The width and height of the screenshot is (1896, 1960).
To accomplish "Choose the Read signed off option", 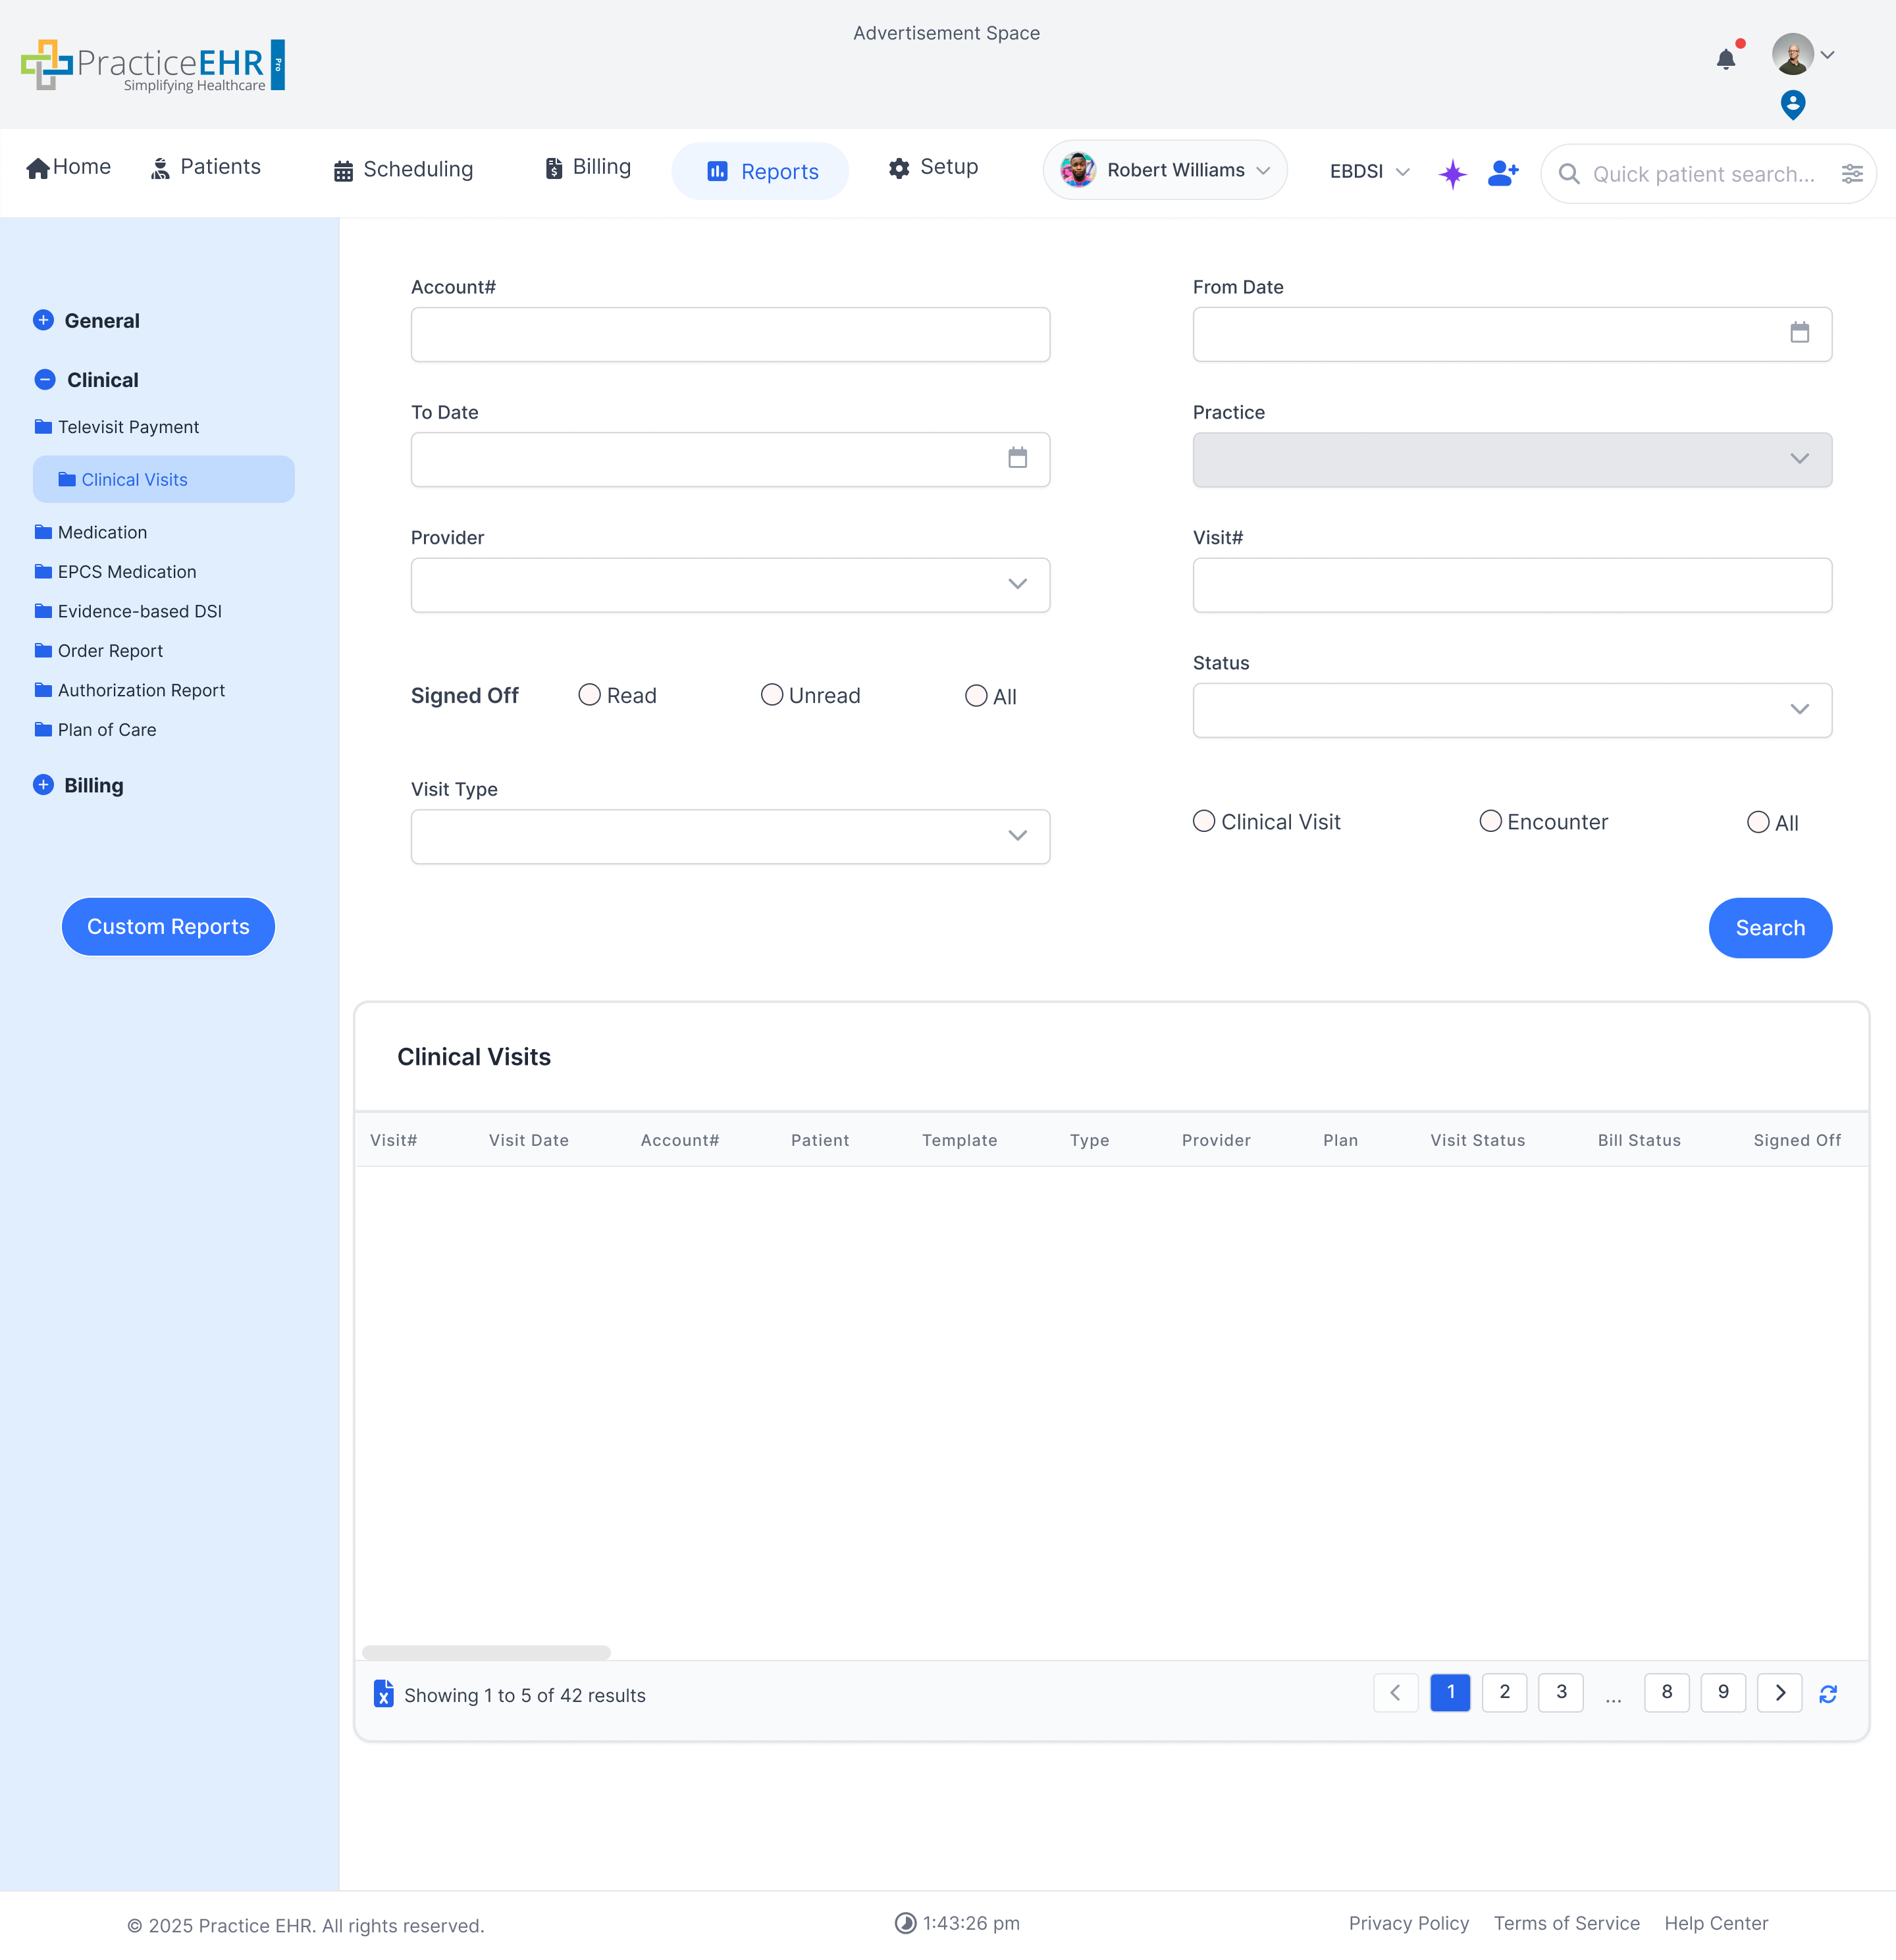I will click(x=590, y=695).
